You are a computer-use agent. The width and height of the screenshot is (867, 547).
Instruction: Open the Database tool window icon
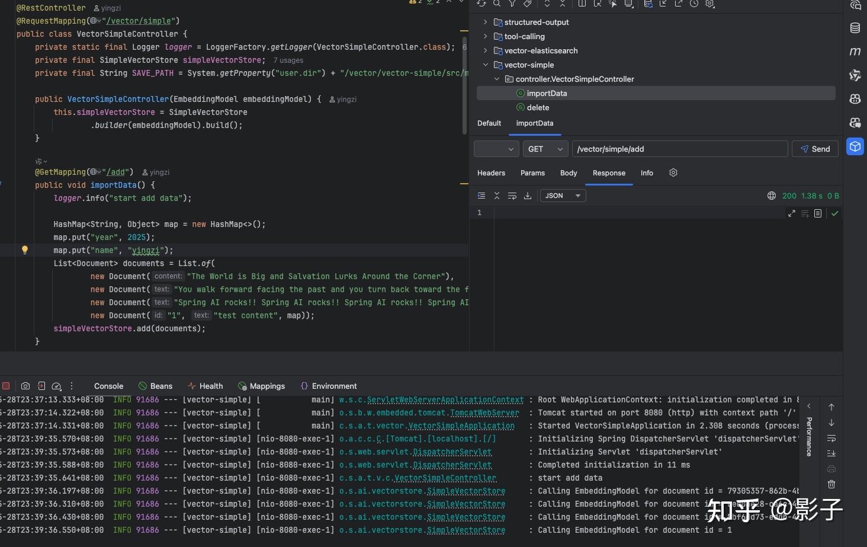coord(855,28)
